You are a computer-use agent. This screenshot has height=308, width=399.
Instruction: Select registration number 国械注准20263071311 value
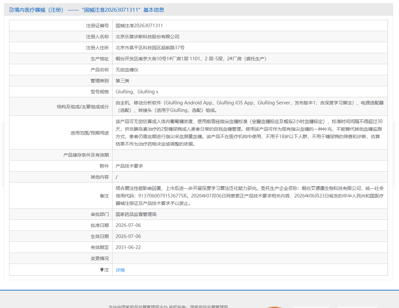coord(139,26)
